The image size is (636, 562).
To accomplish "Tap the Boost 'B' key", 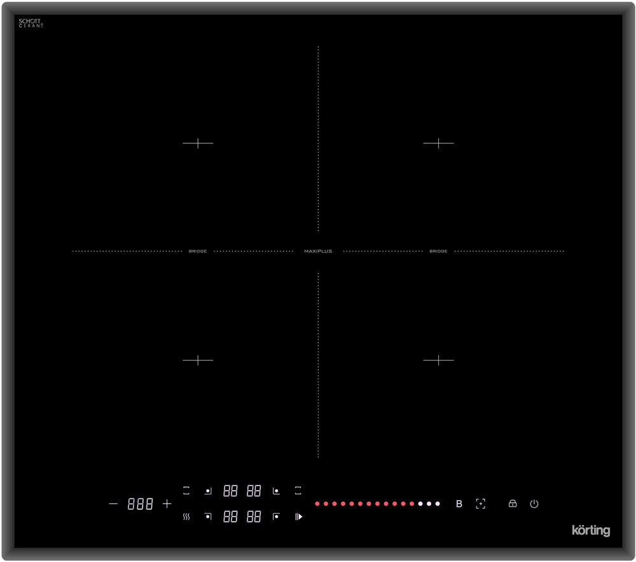I will pos(459,503).
